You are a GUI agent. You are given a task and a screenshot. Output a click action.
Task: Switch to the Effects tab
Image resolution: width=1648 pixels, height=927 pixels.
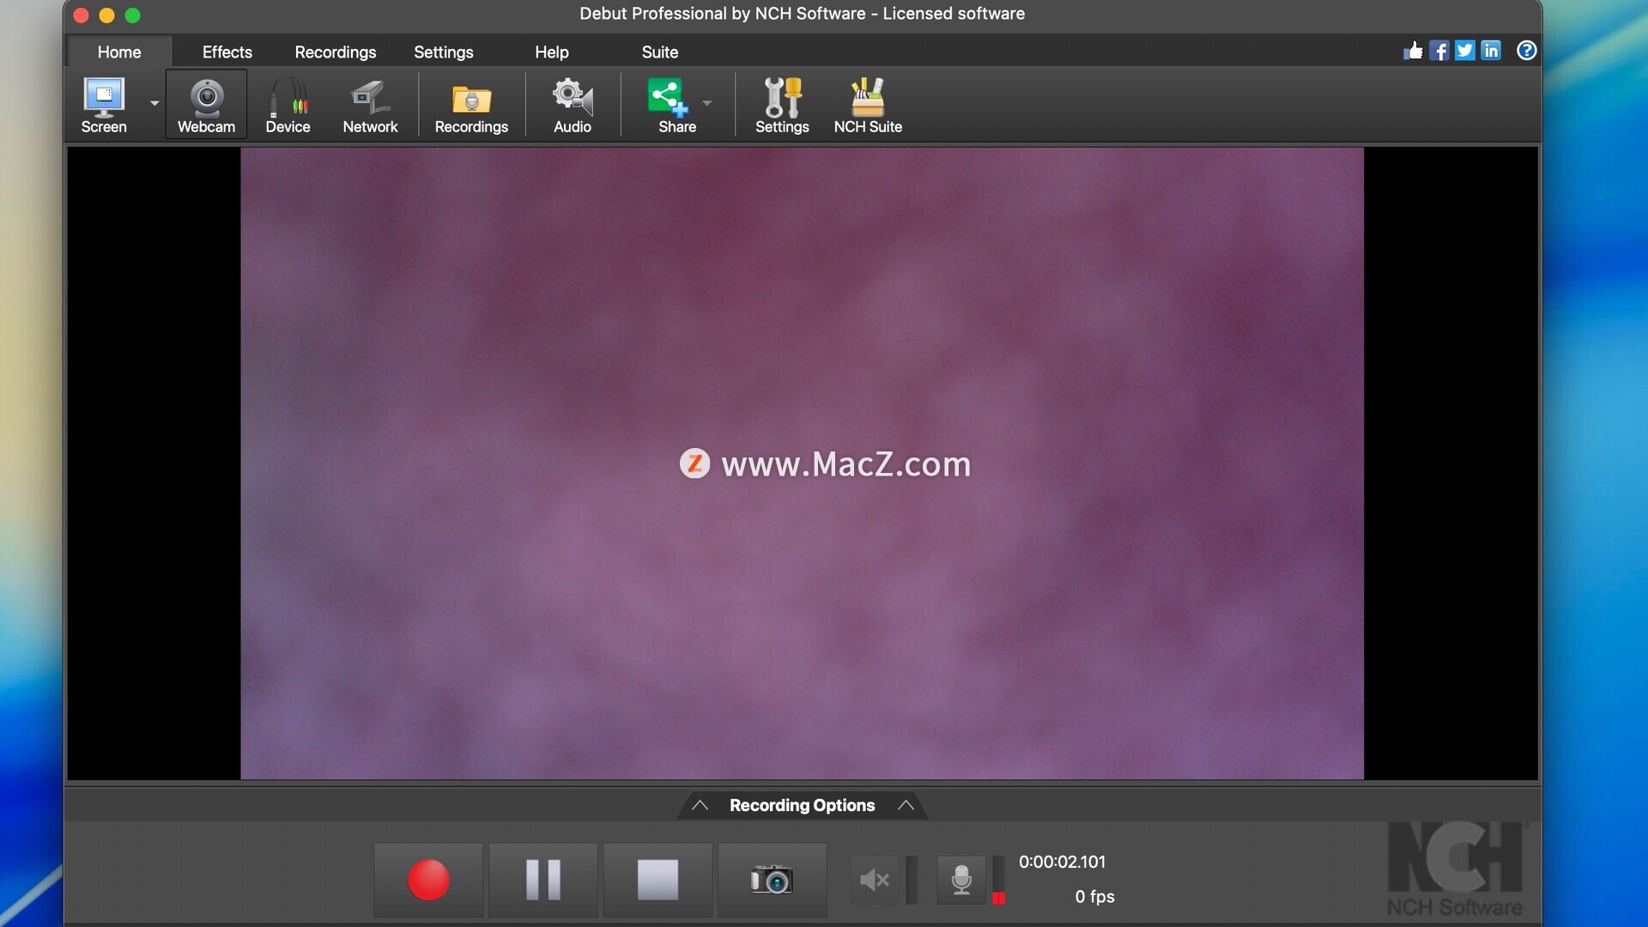coord(227,51)
